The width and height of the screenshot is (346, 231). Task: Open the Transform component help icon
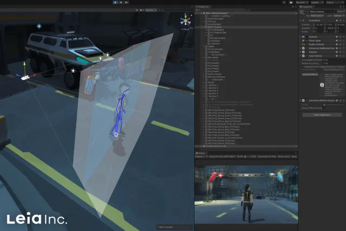point(337,21)
